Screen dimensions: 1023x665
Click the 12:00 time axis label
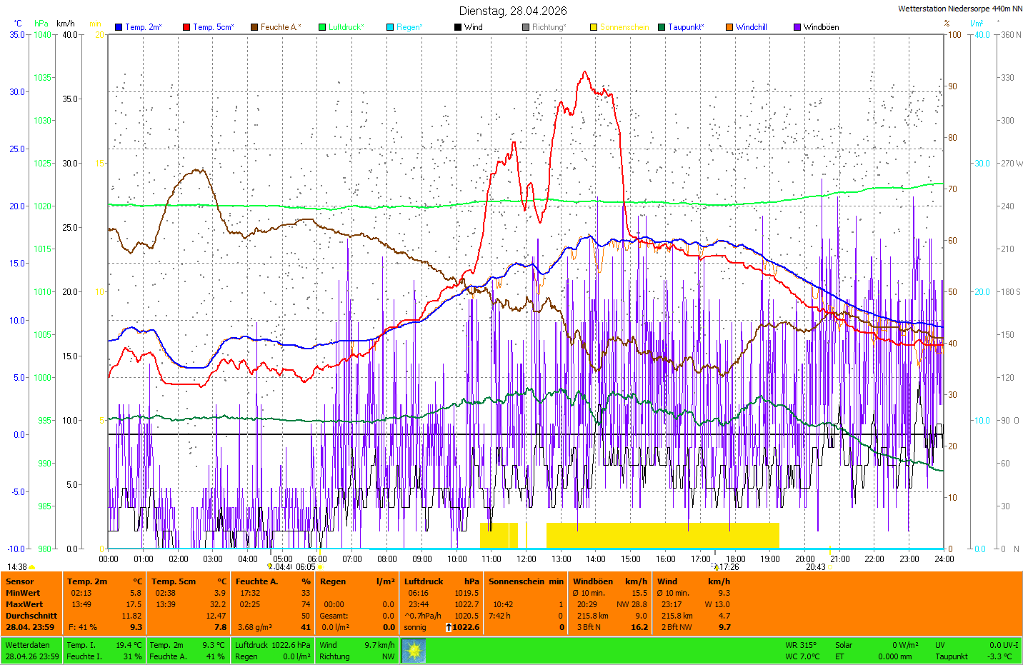527,559
